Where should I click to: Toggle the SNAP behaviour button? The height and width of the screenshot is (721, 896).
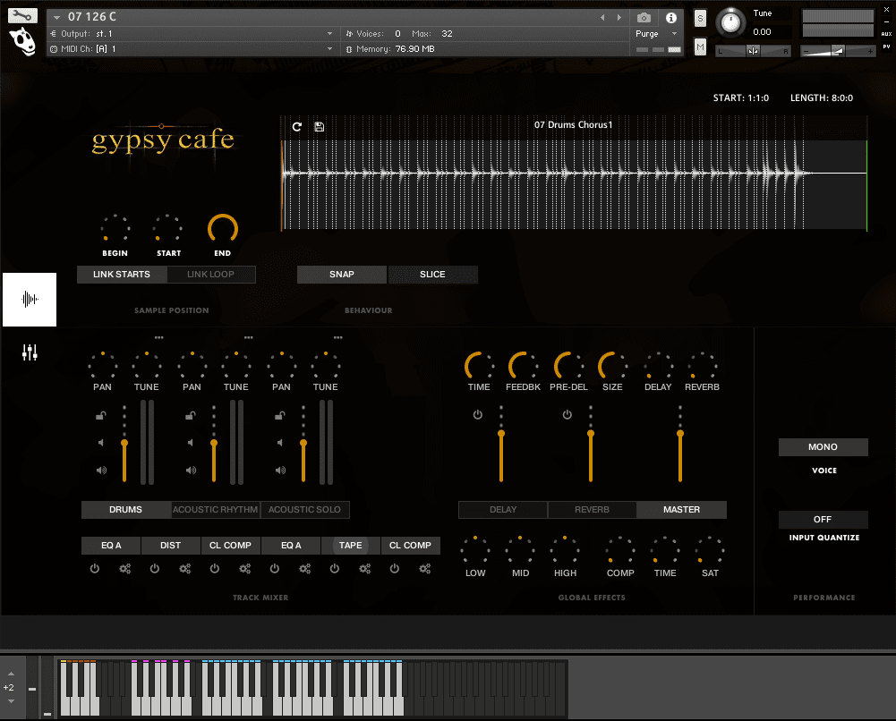(x=342, y=275)
